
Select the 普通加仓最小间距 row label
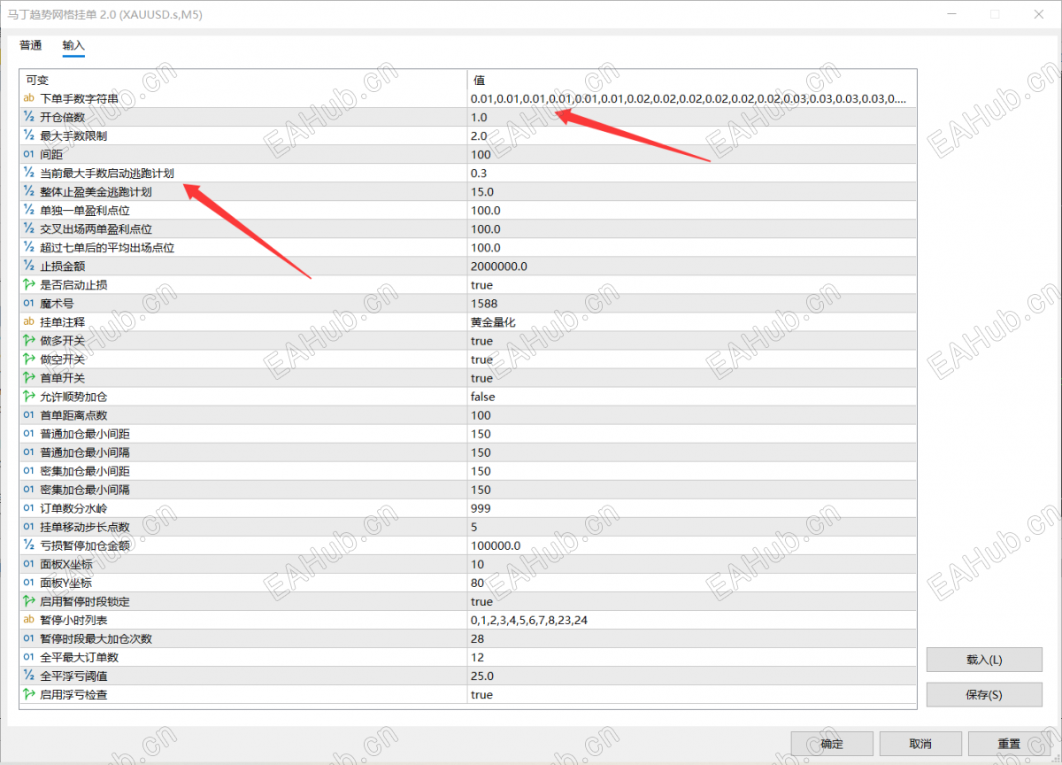pos(85,433)
